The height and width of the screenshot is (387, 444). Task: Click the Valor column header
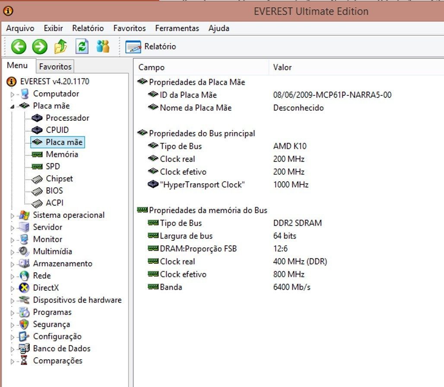click(x=356, y=67)
